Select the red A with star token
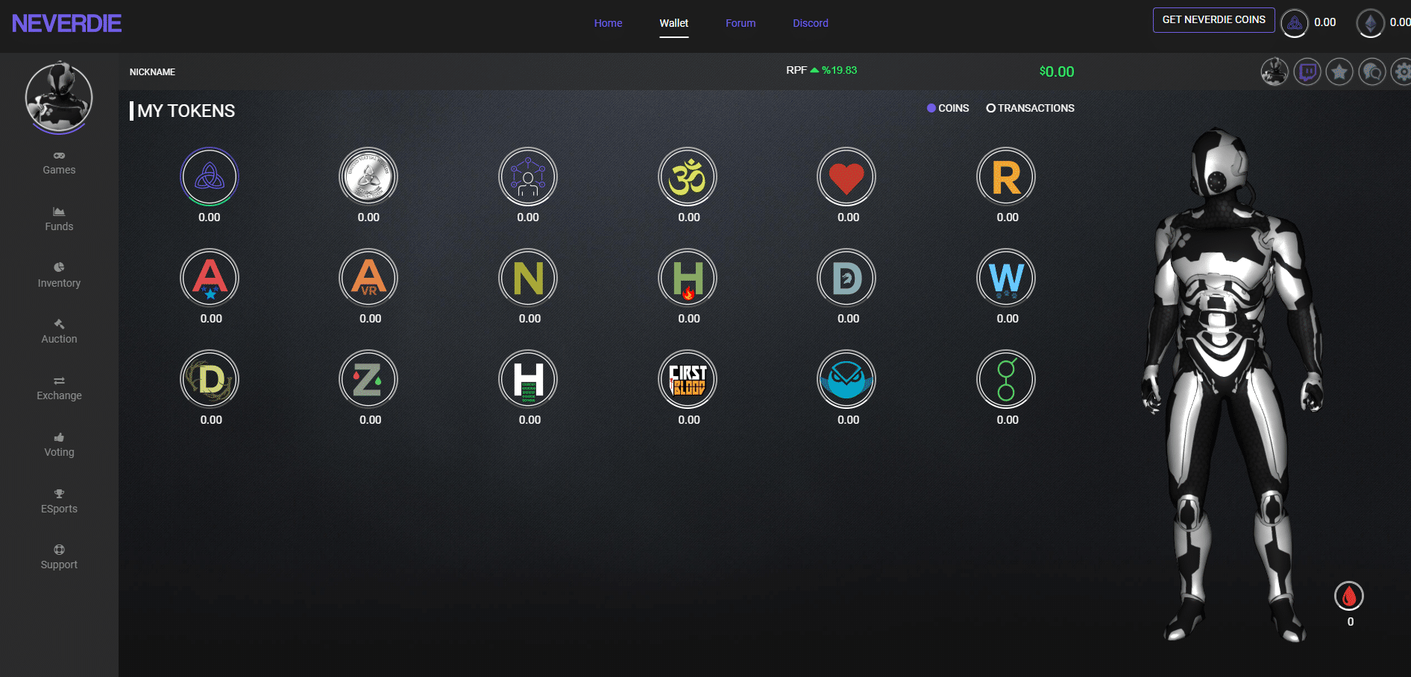 coord(210,278)
